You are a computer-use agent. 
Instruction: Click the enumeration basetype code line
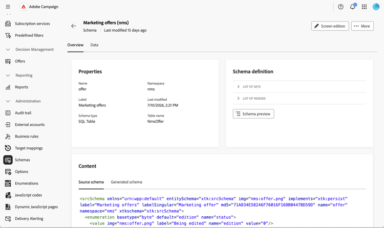tap(160, 217)
